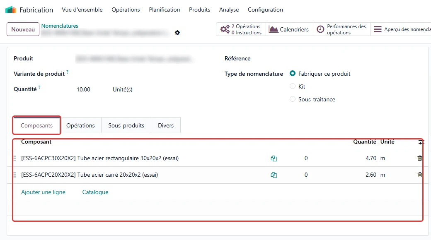Screen dimensions: 431x240
Task: Click Ajouter une ligne link
Action: 43,192
